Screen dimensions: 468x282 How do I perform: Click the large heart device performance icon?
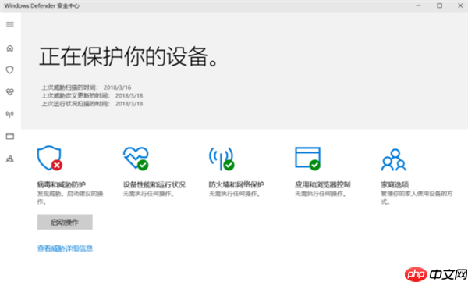pyautogui.click(x=136, y=159)
